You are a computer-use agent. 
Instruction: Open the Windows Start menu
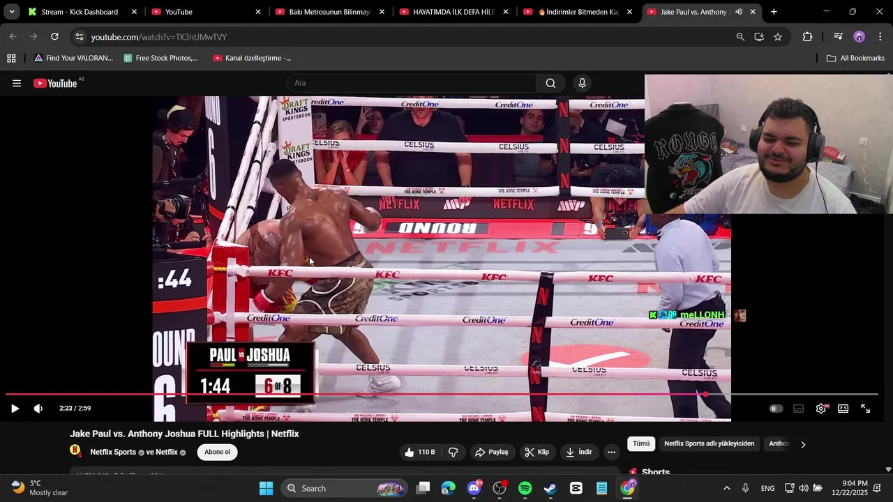tap(266, 488)
